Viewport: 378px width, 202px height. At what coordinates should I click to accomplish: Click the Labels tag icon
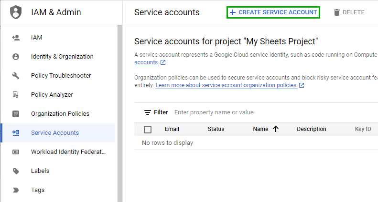point(16,171)
